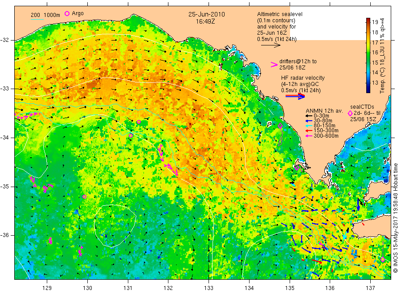
Task: Click the '0.5m/s (1kt 24h)' altimetric scale text
Action: [277, 39]
